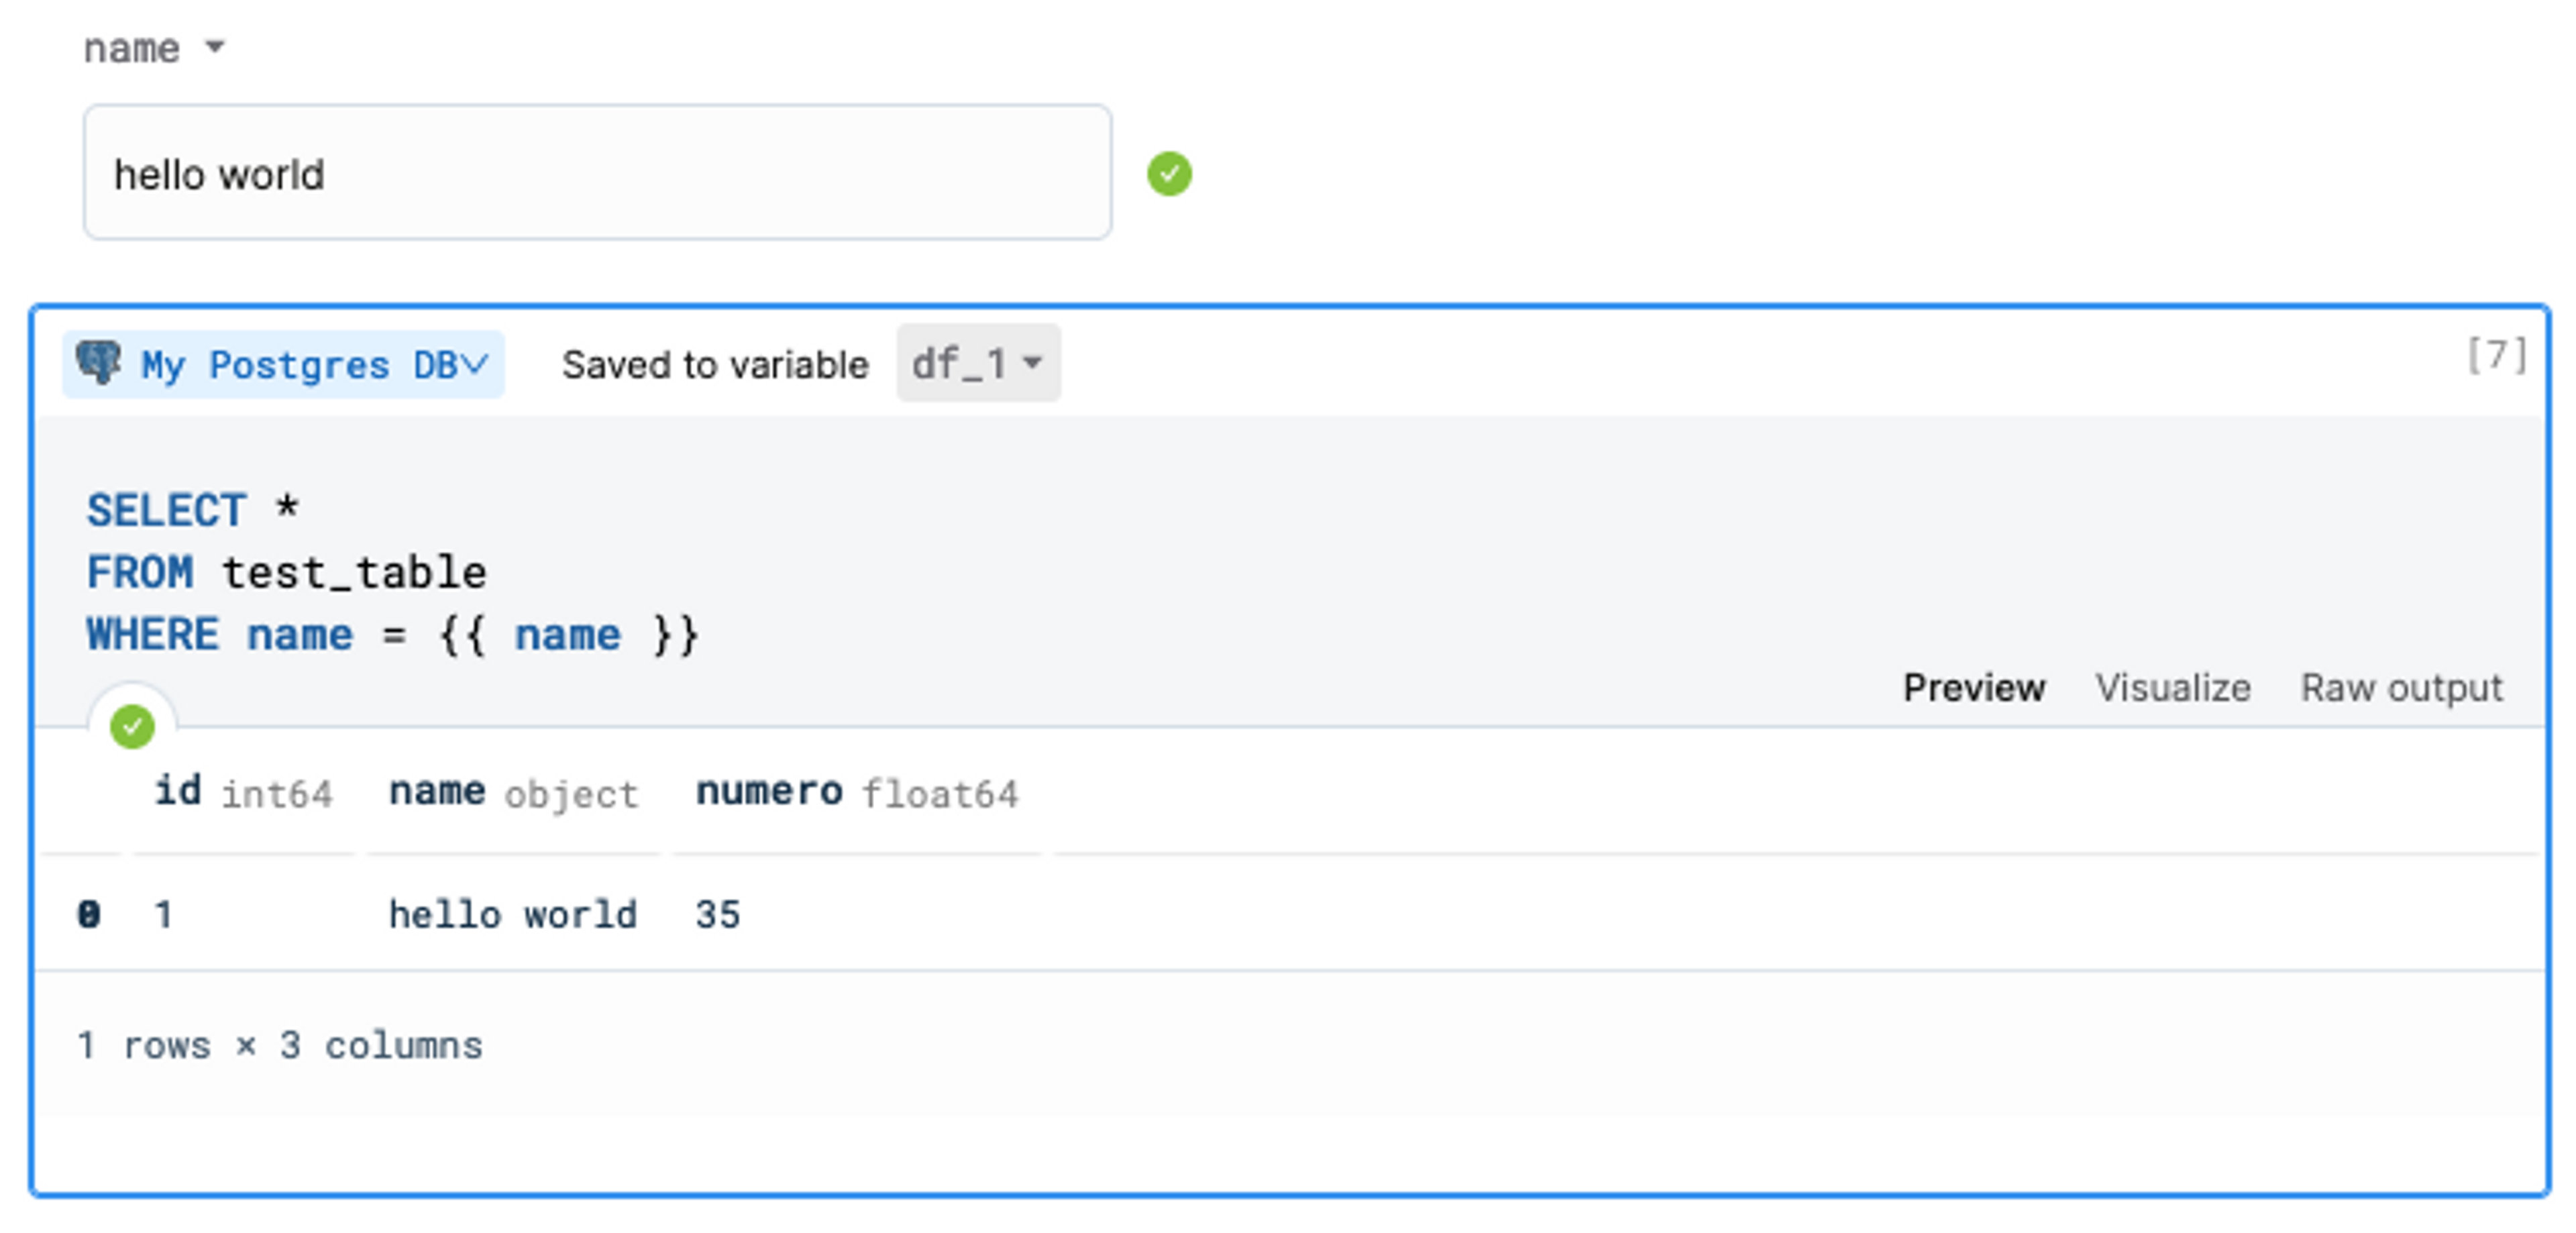
Task: Click the {{ name }} template variable
Action: click(x=568, y=636)
